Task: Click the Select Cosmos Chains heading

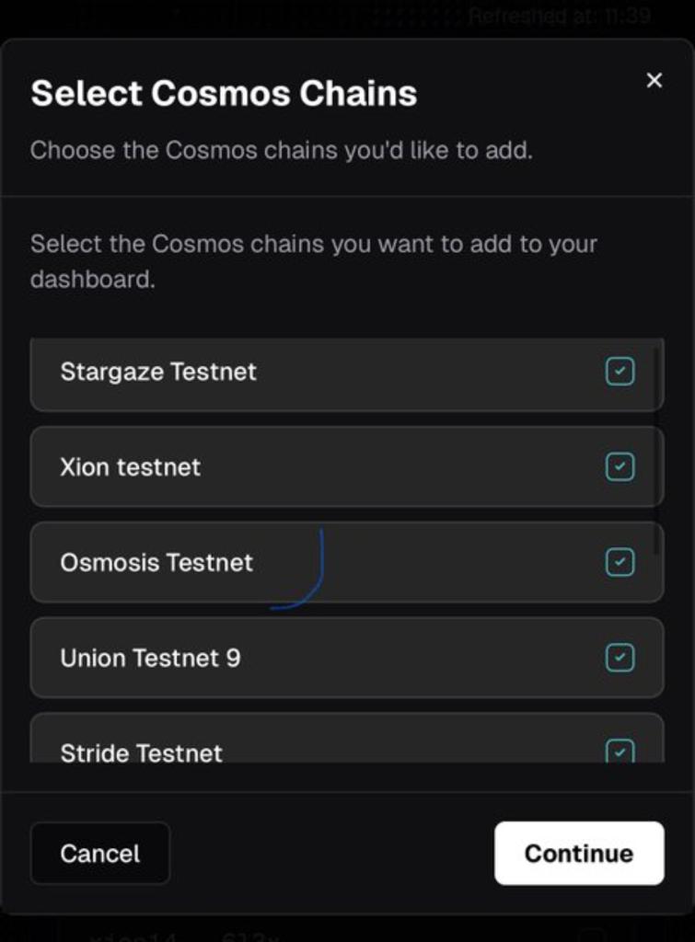Action: click(224, 93)
